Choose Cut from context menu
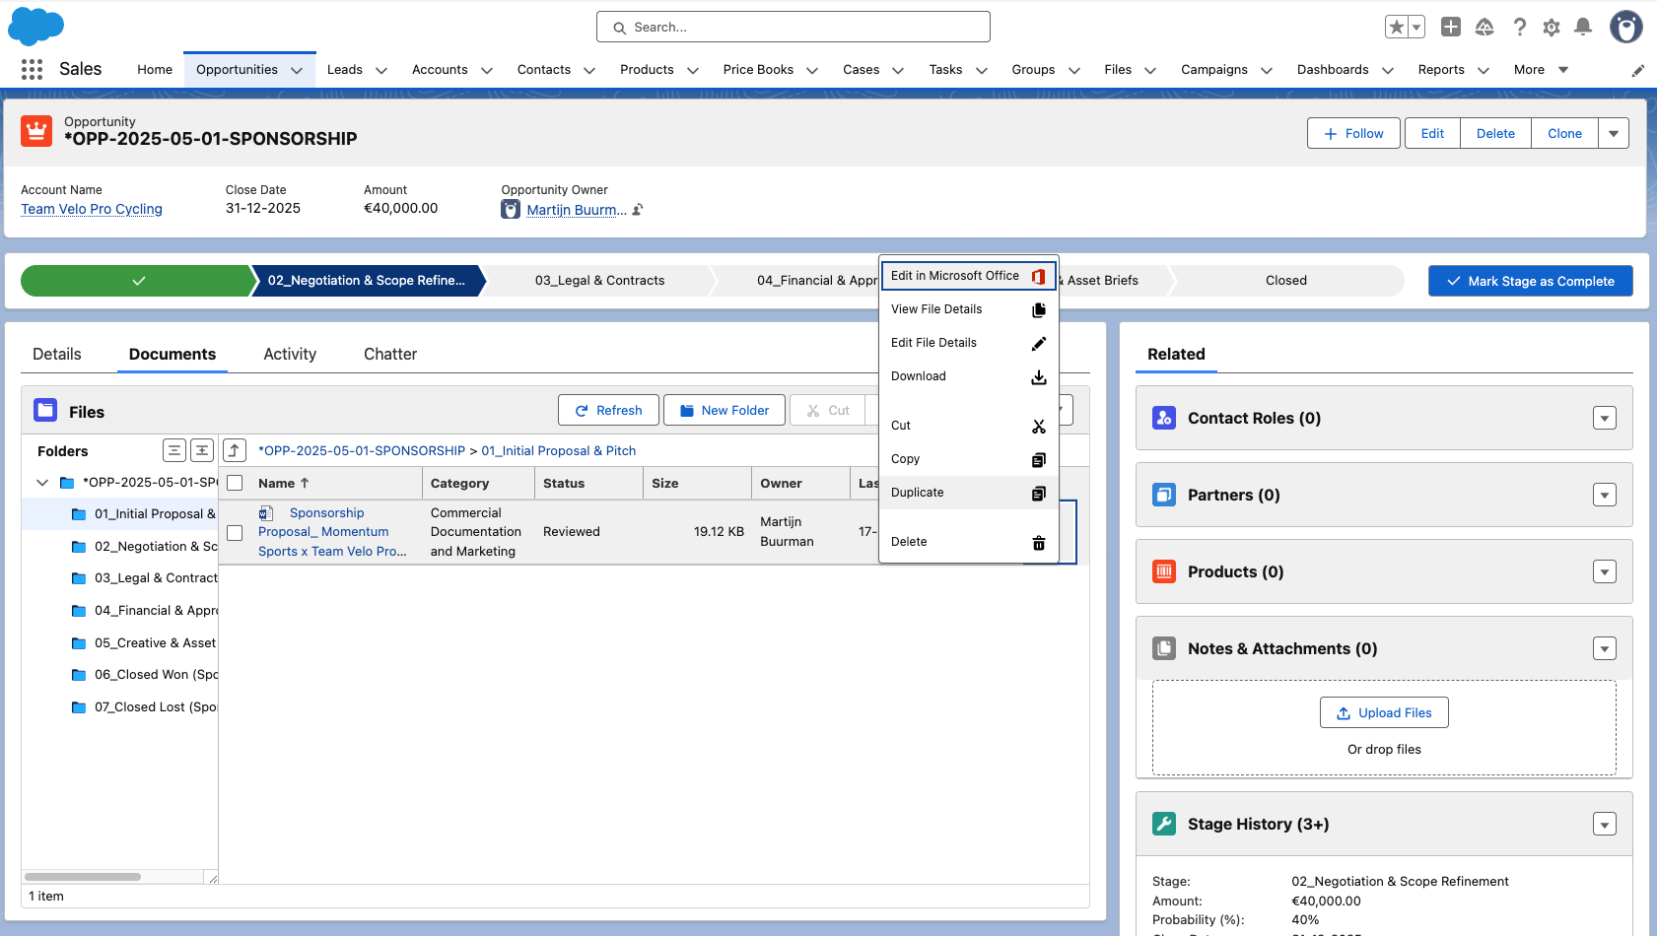 point(968,426)
